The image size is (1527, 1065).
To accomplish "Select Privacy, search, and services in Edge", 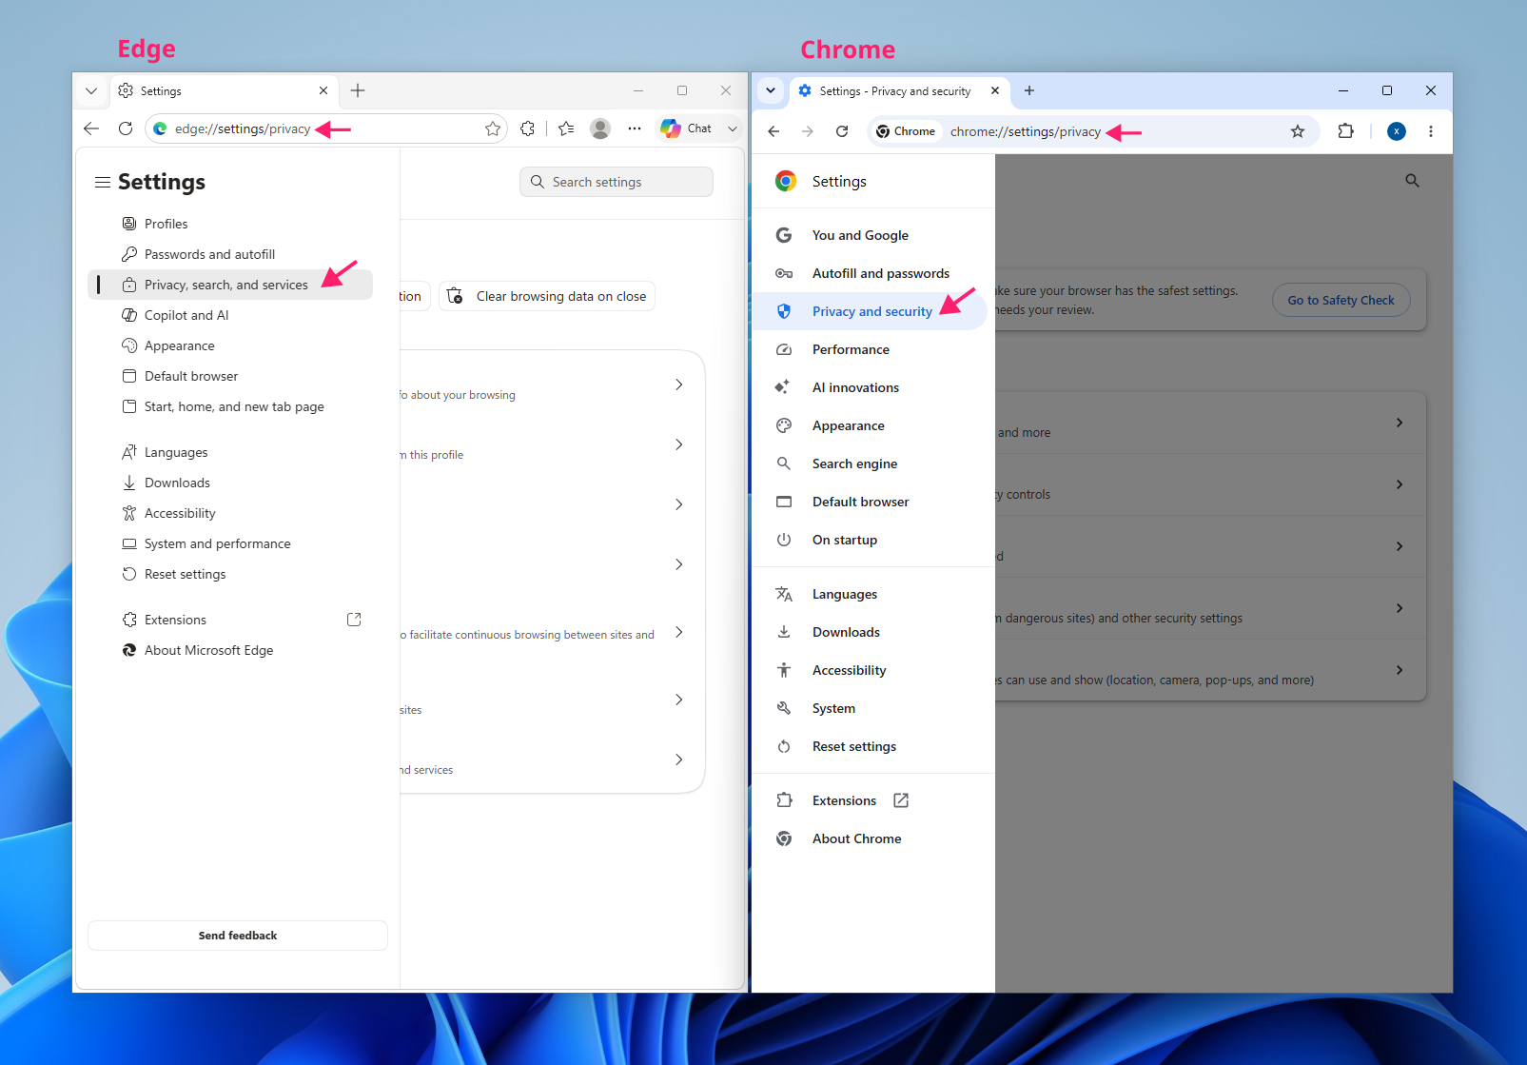I will click(x=230, y=285).
